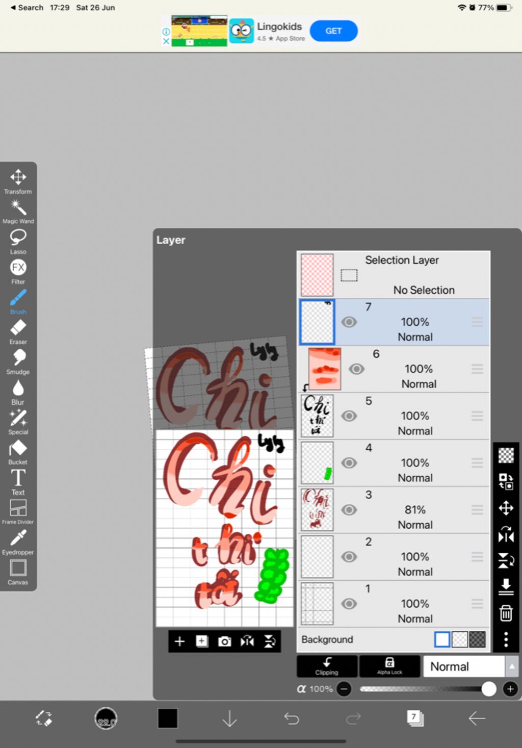
Task: Grab layer 7 reorder handle
Action: pyautogui.click(x=477, y=322)
